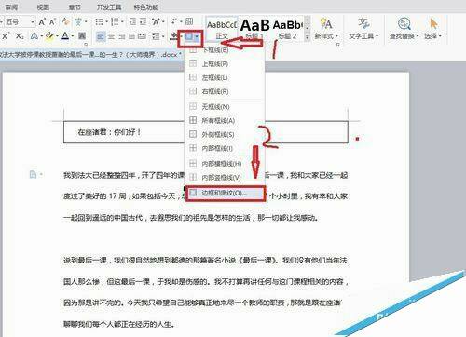Switch to the 章节 tab

[x=75, y=7]
